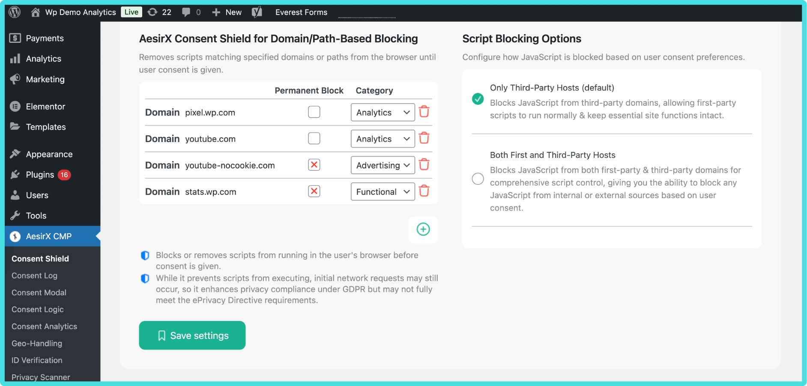
Task: Click the Payments sidebar icon
Action: pyautogui.click(x=15, y=38)
